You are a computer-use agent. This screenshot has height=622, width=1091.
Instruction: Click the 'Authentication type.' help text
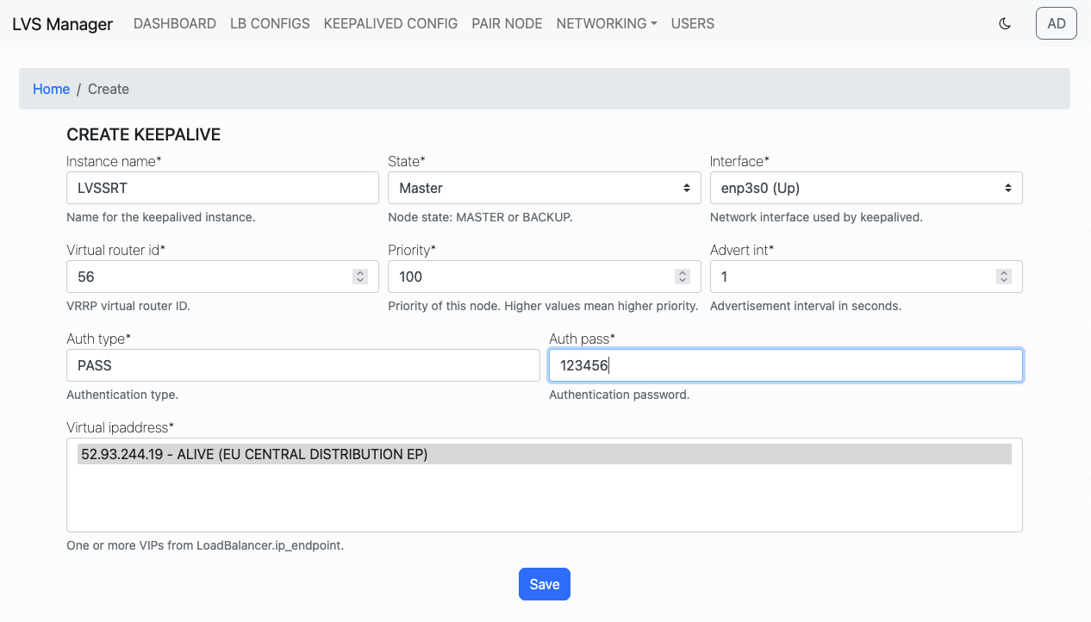coord(122,395)
